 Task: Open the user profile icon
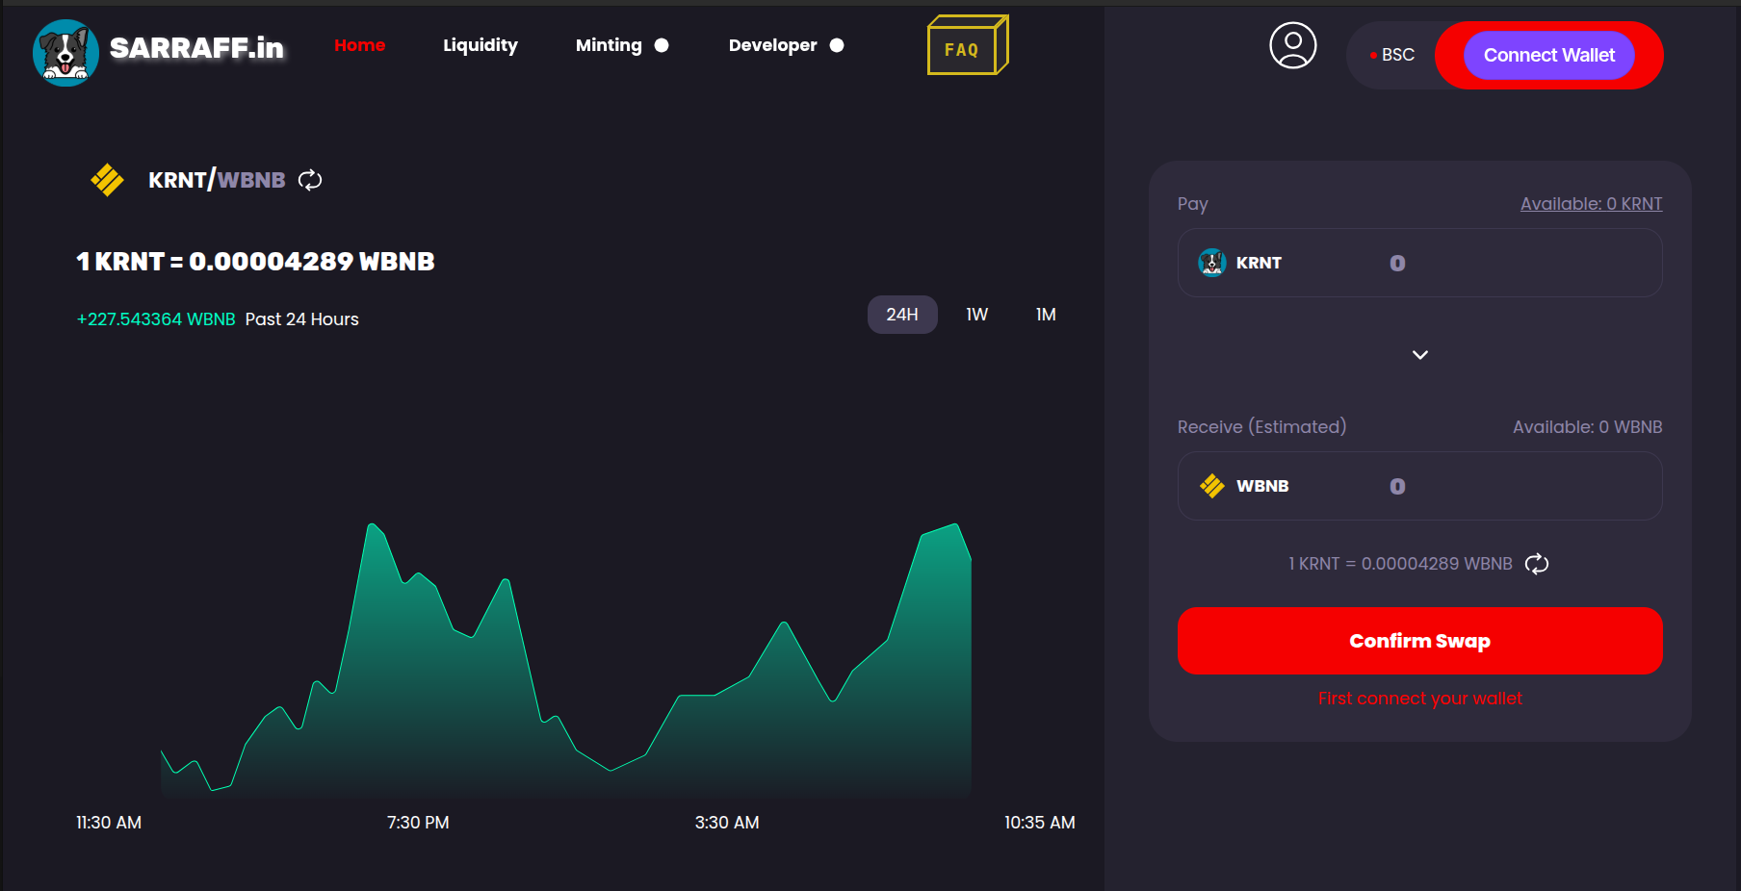click(1292, 45)
